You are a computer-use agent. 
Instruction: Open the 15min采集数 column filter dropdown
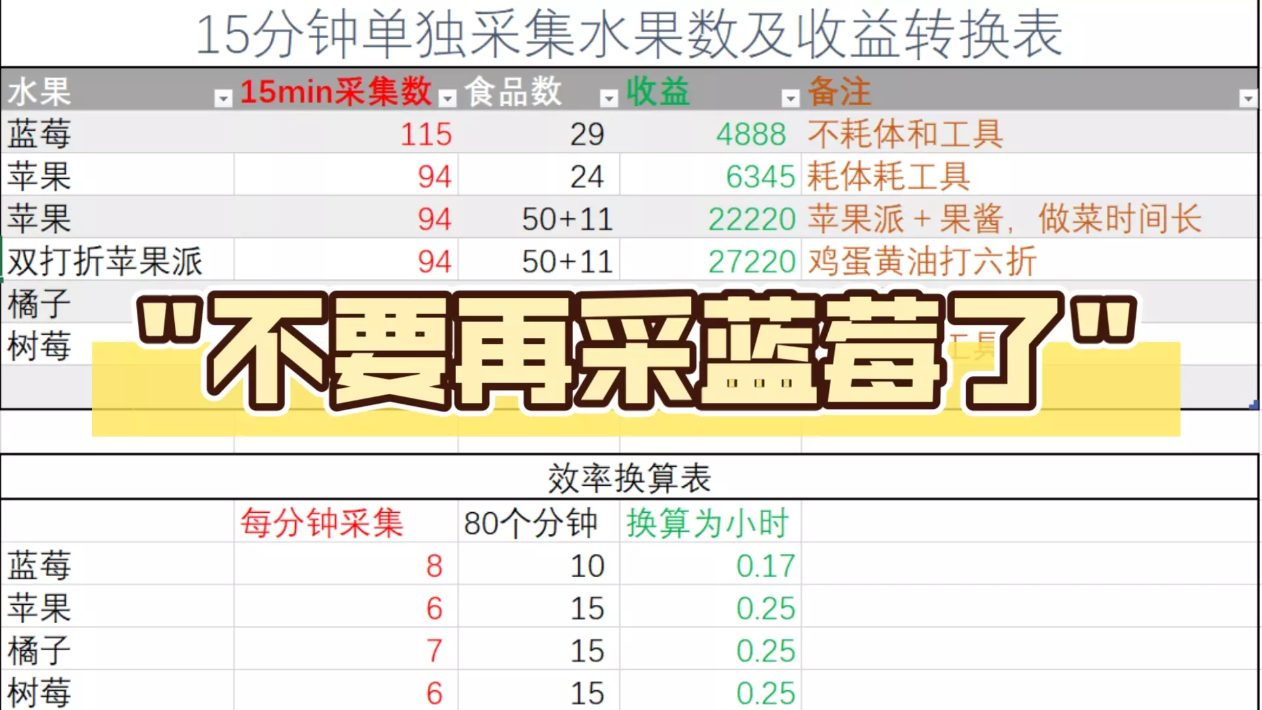pyautogui.click(x=448, y=99)
